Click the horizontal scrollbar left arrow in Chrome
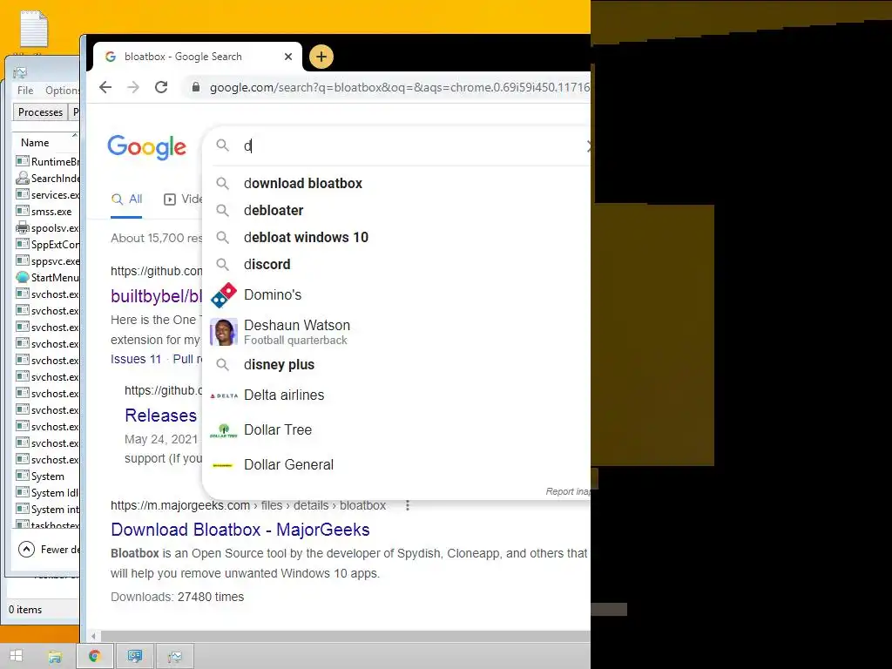 (93, 636)
